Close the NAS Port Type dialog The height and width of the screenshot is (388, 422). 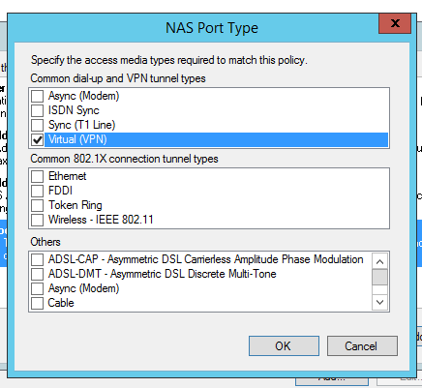395,23
